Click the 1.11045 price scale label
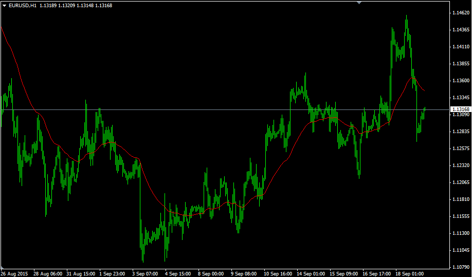472x277 pixels. tap(461, 250)
